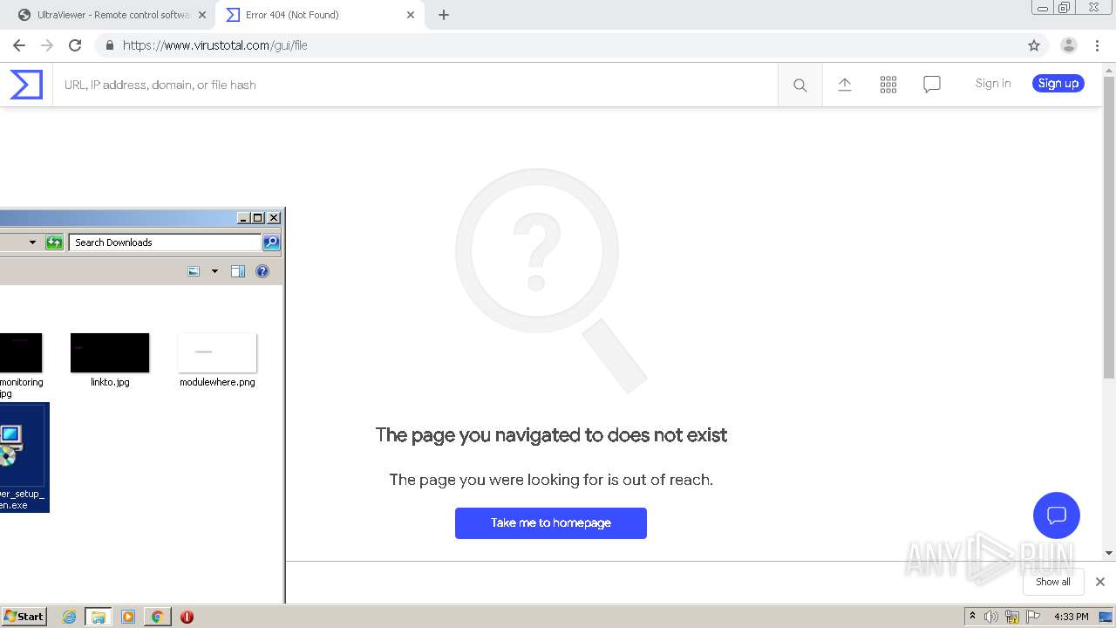Click the 4:33 PM clock
The image size is (1116, 628).
pyautogui.click(x=1071, y=617)
